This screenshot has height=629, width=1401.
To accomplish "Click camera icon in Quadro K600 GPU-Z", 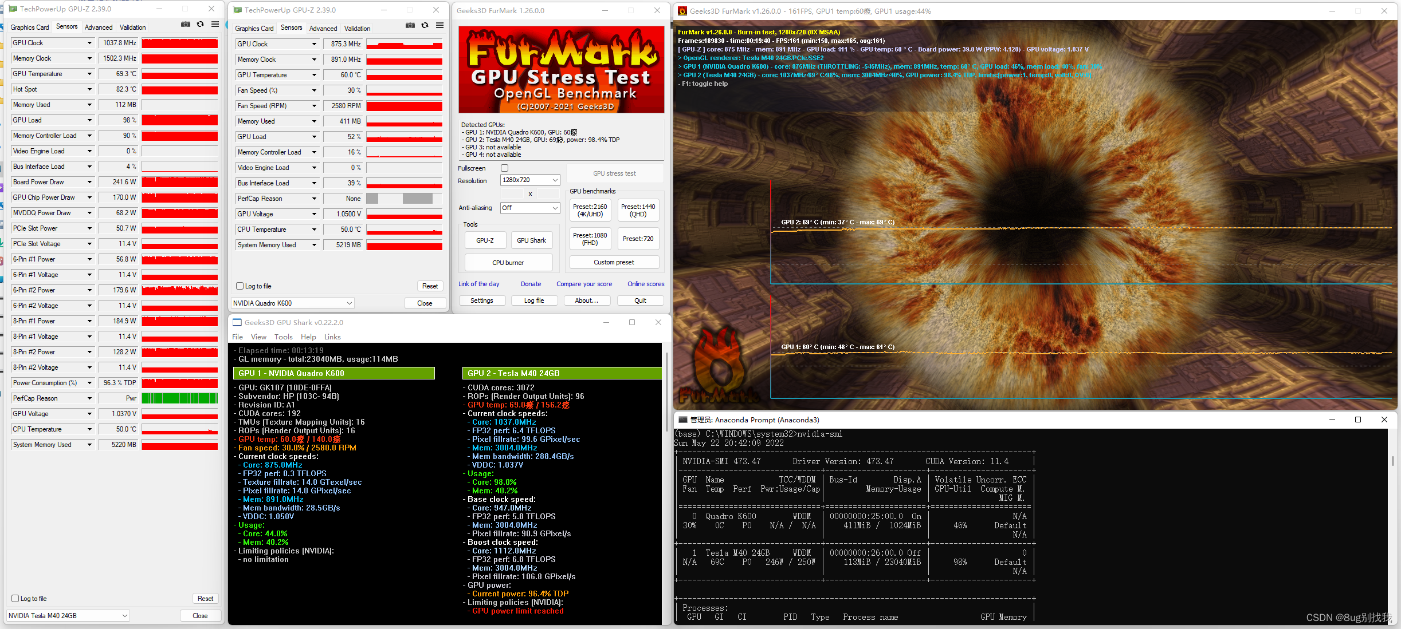I will (x=410, y=26).
